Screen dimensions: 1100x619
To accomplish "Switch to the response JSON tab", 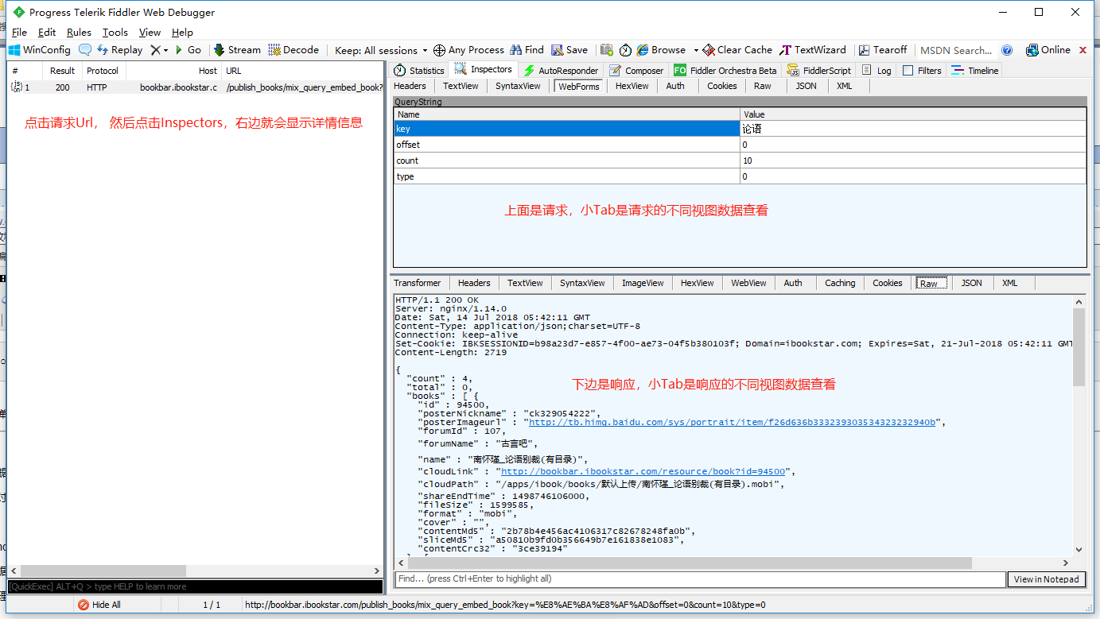I will point(971,283).
